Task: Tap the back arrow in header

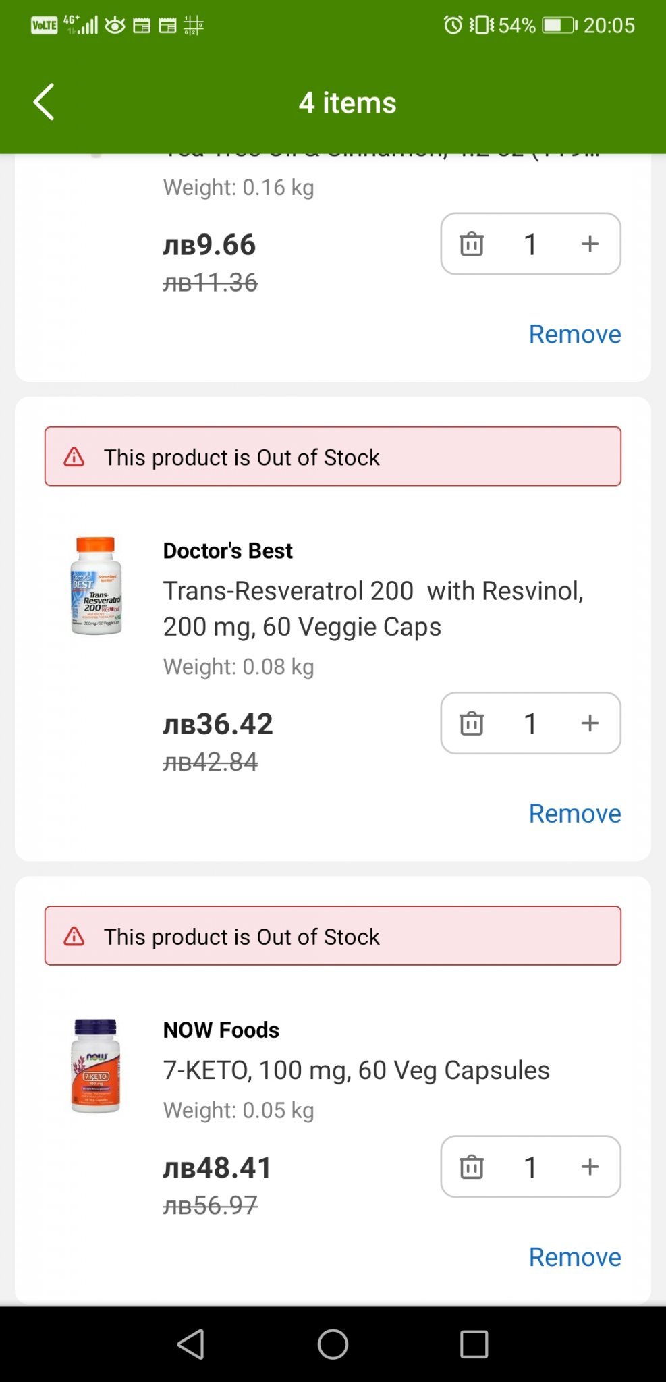Action: pos(44,103)
